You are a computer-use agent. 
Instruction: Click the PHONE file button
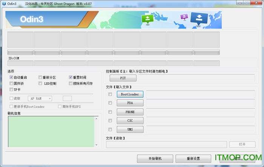tap(130, 112)
